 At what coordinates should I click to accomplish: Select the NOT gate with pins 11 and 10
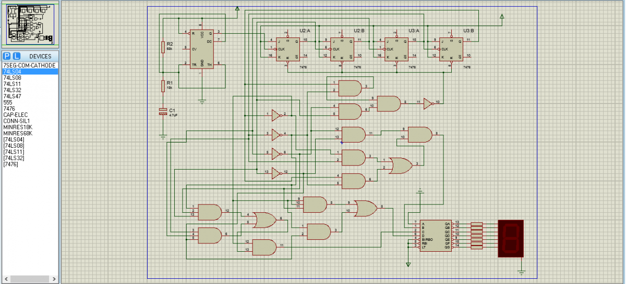(x=428, y=103)
